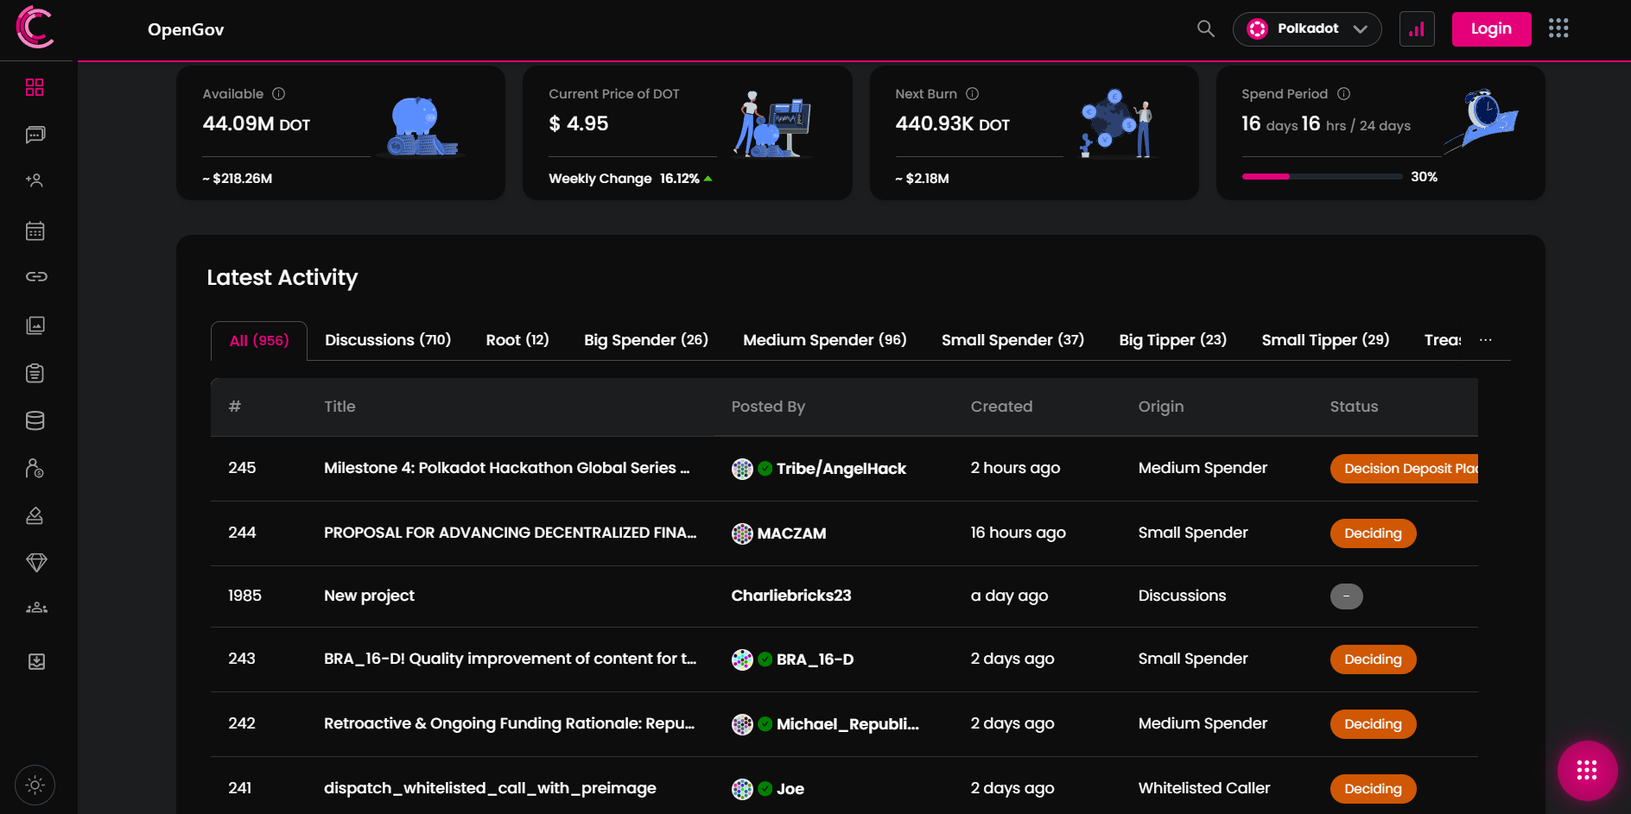
Task: Open the dashboard grid icon in sidebar
Action: [x=35, y=87]
